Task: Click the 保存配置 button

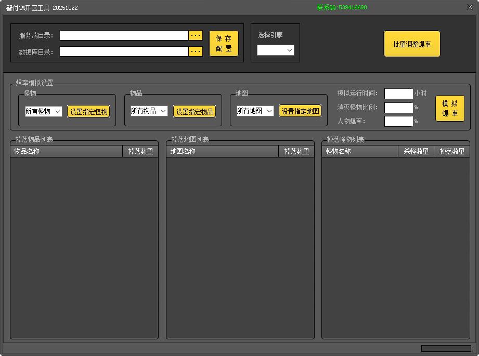Action: (224, 43)
